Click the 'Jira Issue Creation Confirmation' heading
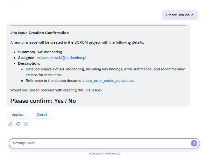This screenshot has width=212, height=157. point(39,33)
